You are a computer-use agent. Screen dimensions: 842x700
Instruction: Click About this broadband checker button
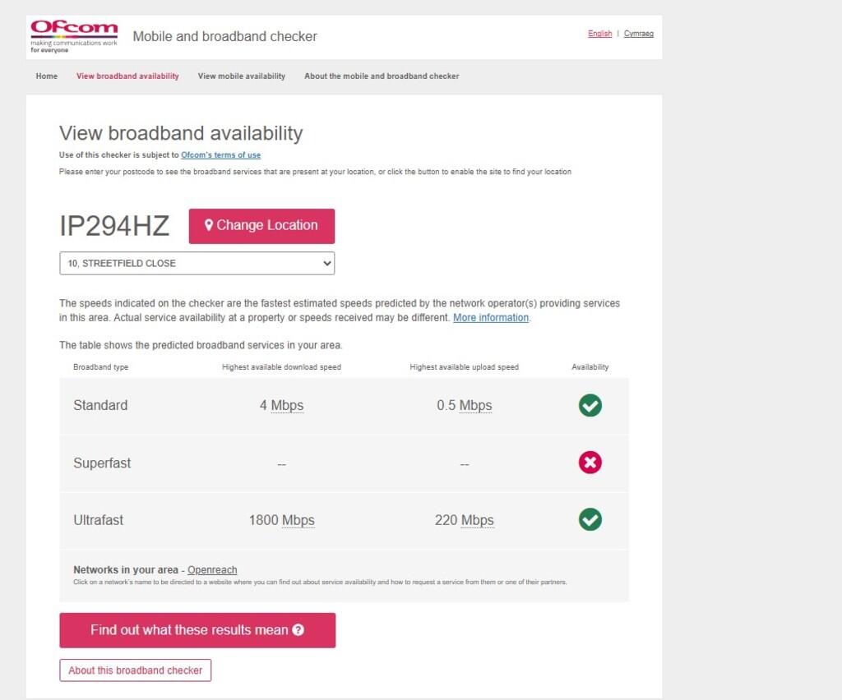[x=135, y=670]
